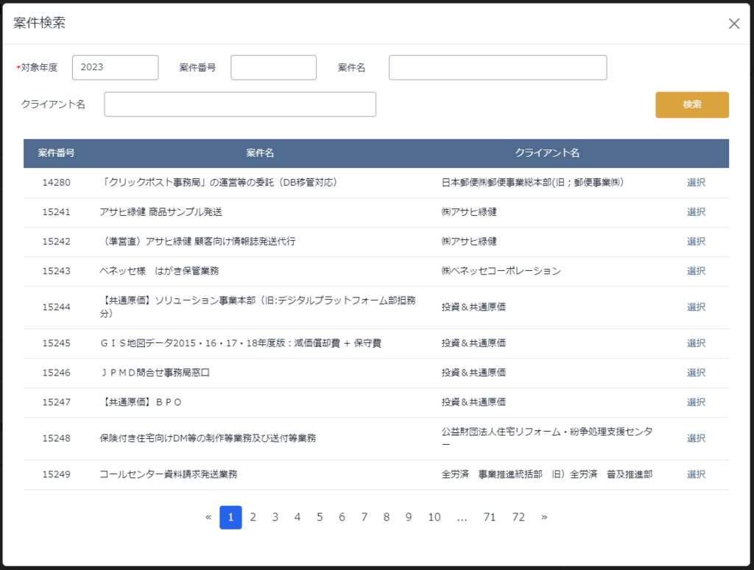
Task: Click client name ㈱ベネッセコーポレーション
Action: click(501, 271)
